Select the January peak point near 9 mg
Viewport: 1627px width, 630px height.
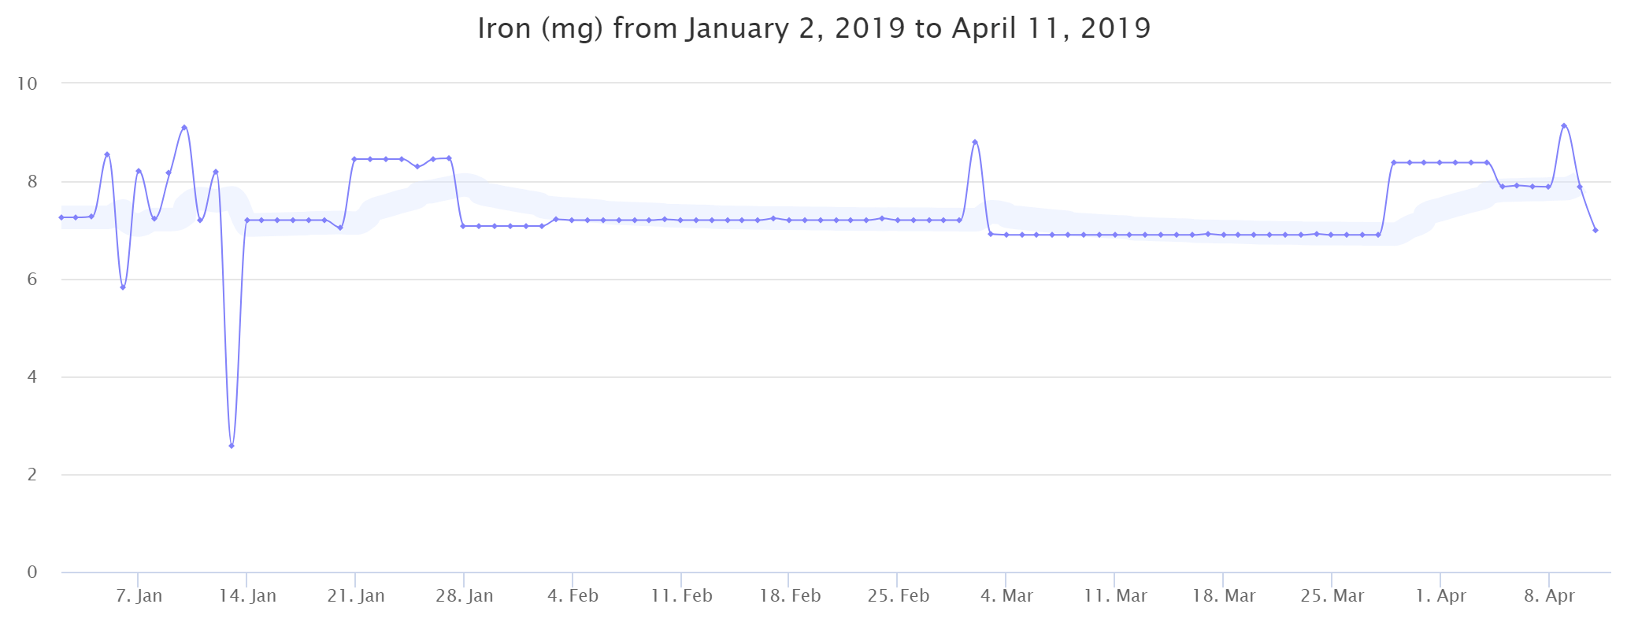184,128
